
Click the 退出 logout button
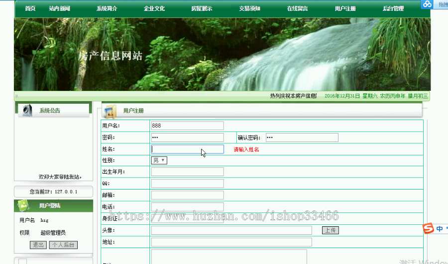38,245
